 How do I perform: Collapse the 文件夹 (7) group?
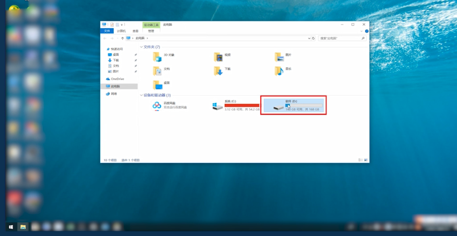[x=141, y=47]
